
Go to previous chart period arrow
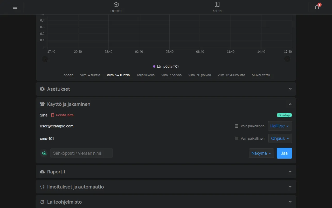(x=45, y=59)
